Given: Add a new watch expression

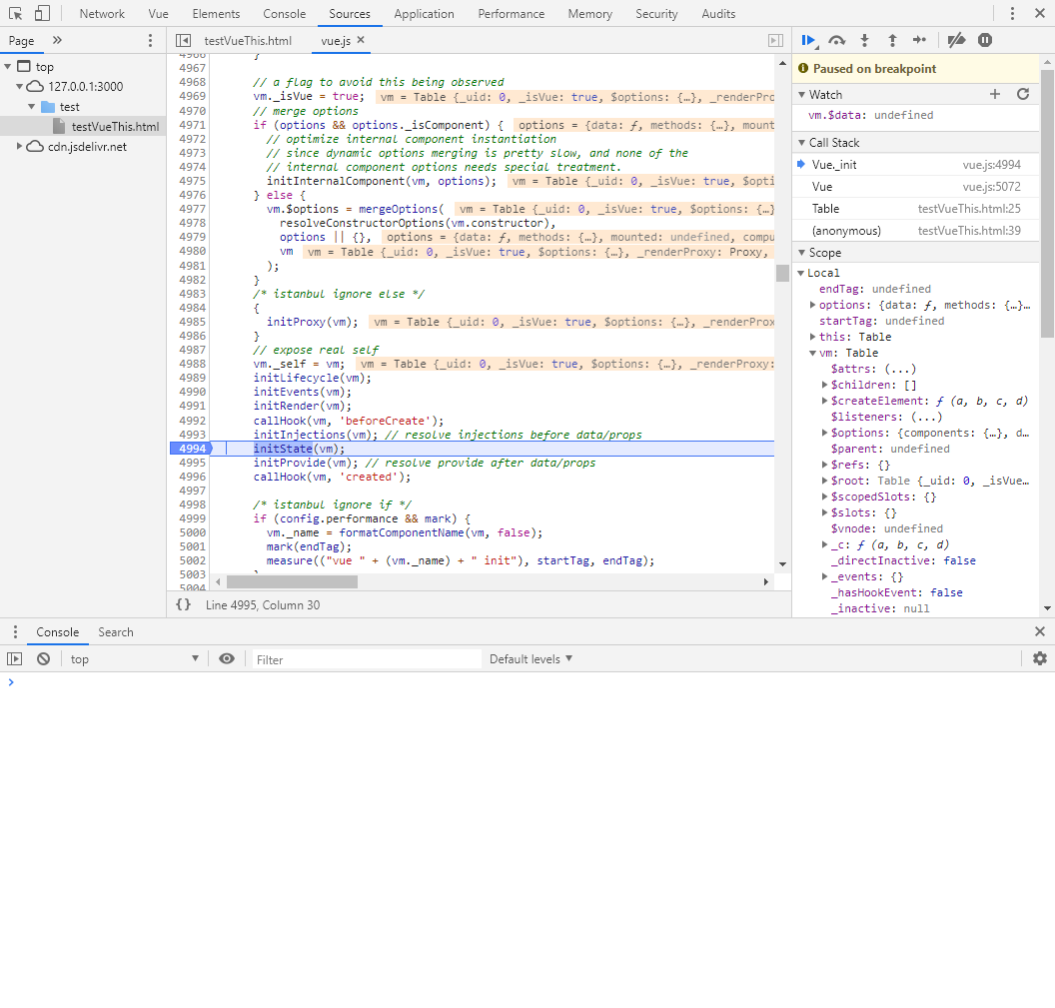Looking at the screenshot, I should (995, 94).
